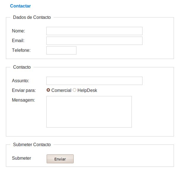Open the Contactar heading link
Image resolution: width=178 pixels, height=174 pixels.
pos(20,6)
